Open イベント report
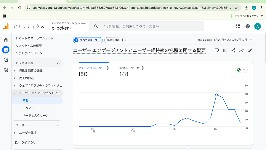This screenshot has width=266, height=150. pyautogui.click(x=28, y=108)
